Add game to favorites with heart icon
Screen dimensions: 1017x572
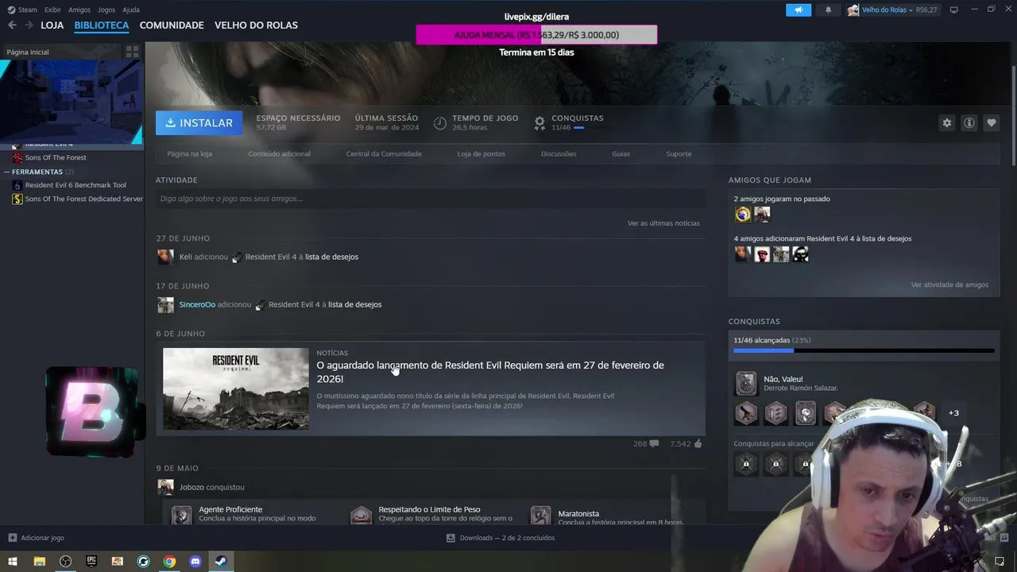[x=991, y=123]
